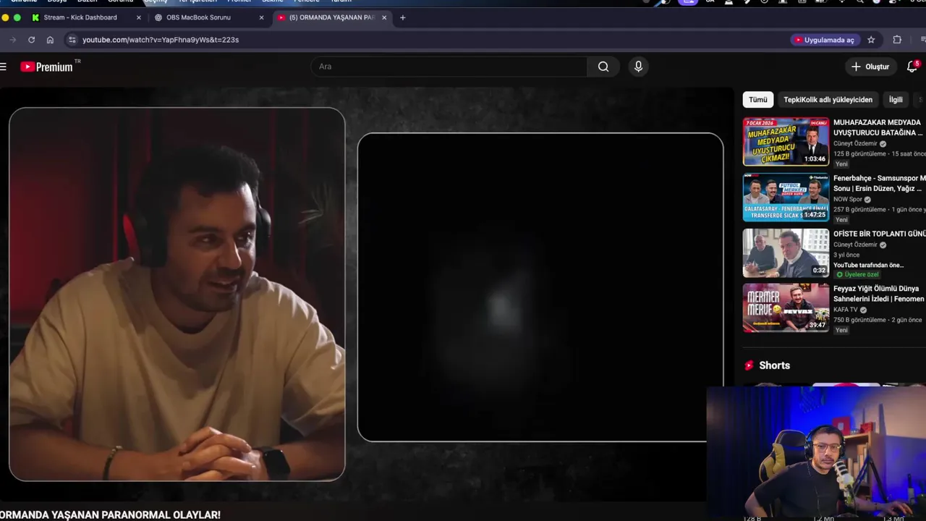
Task: Select the TepkiKolik adlı yükleyiciden chip
Action: [x=828, y=100]
